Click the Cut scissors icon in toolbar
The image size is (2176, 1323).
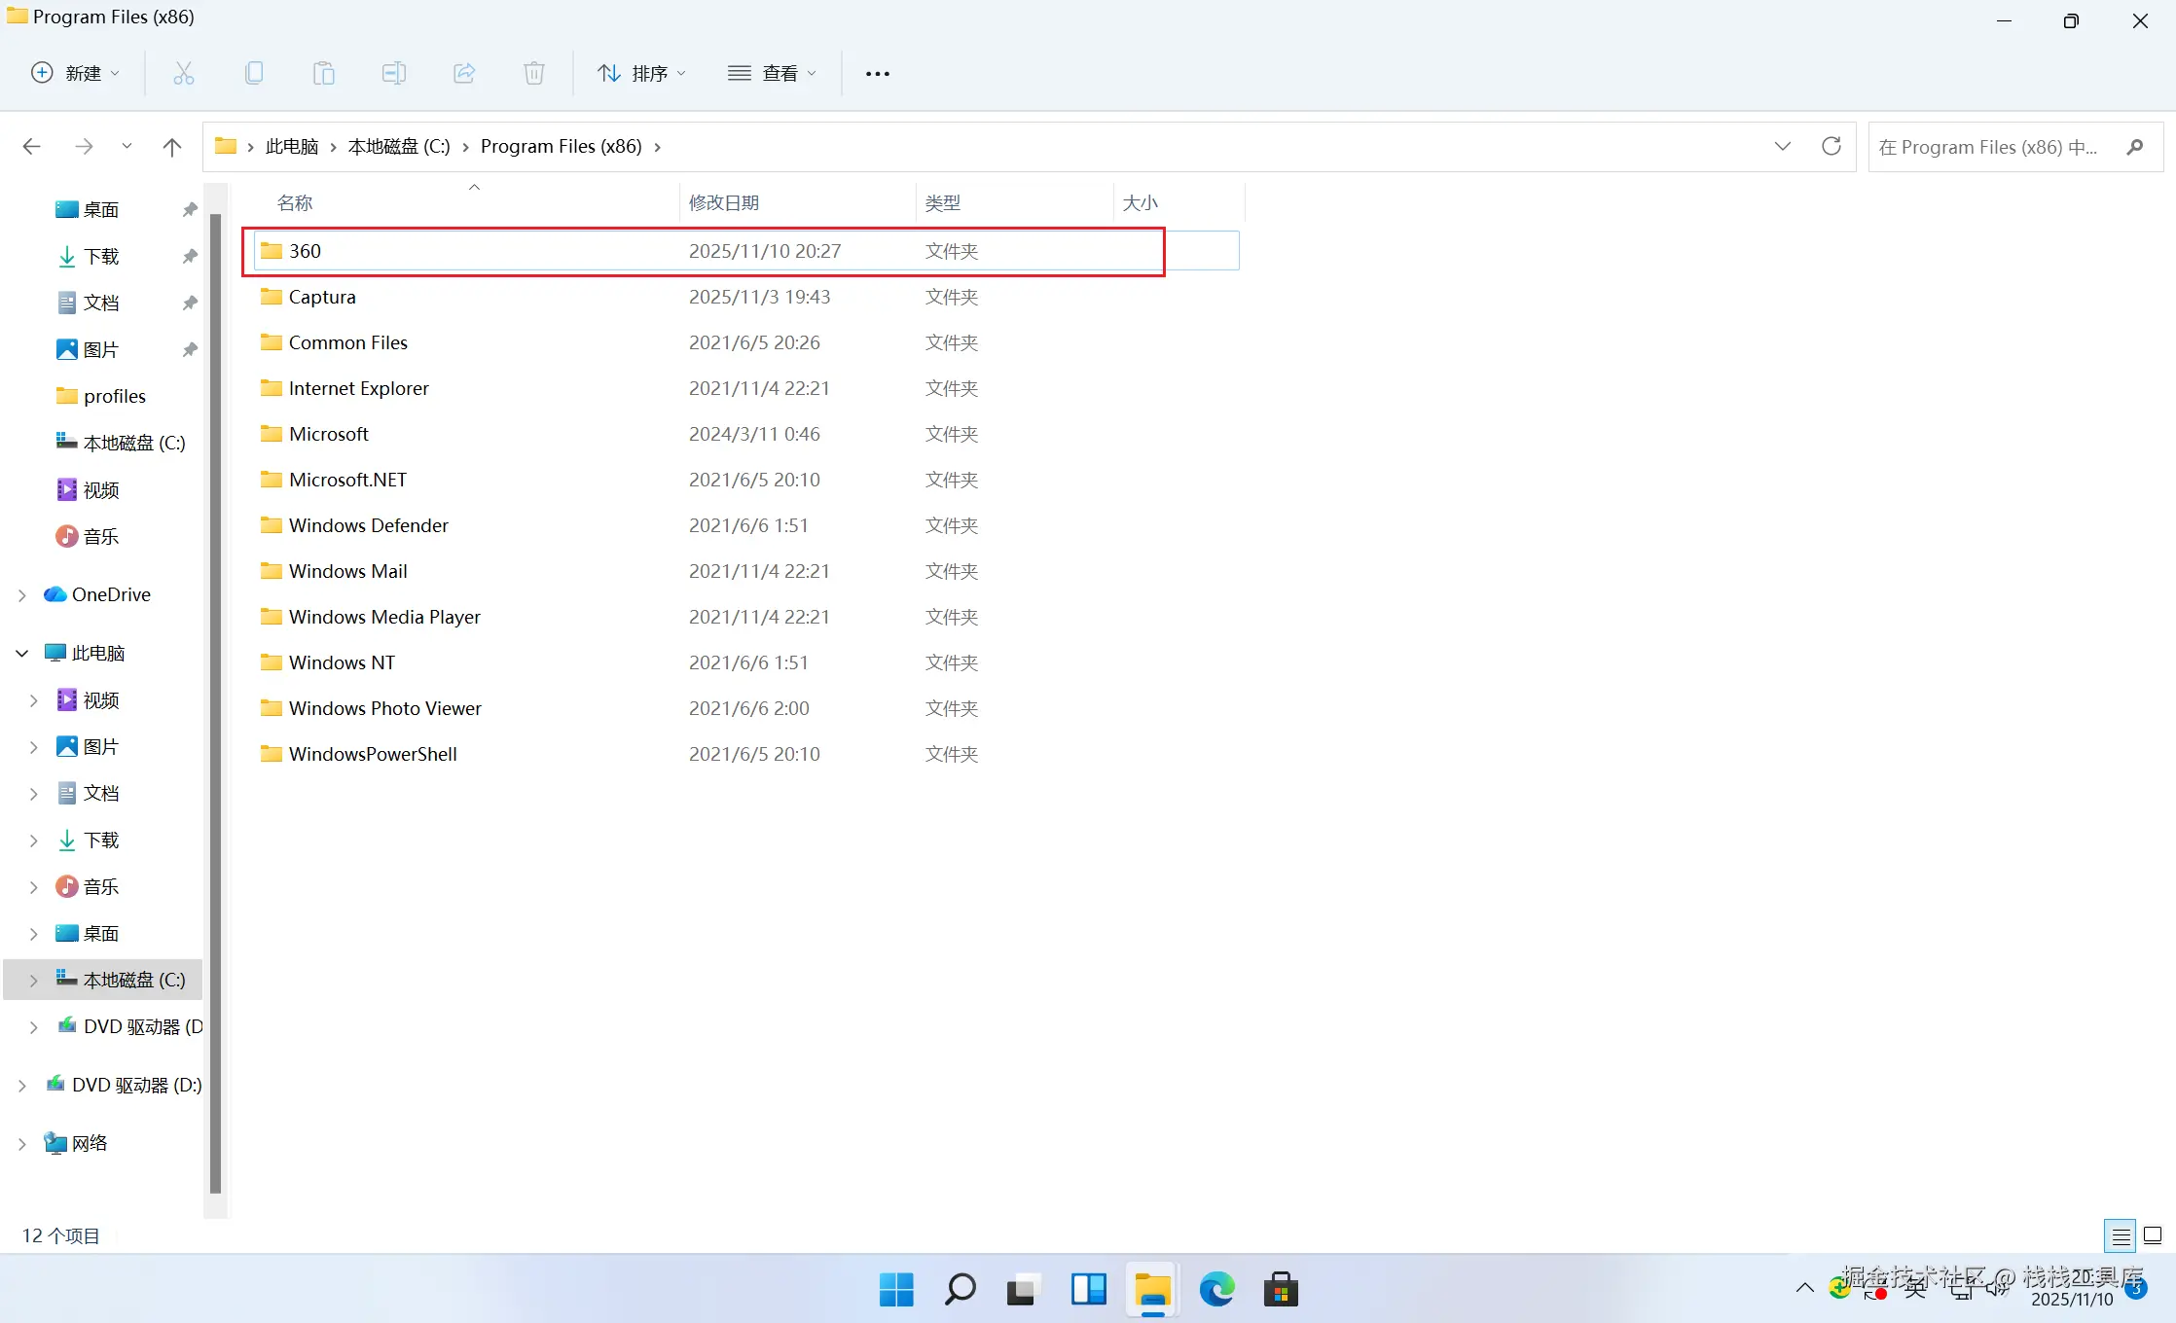click(x=183, y=73)
